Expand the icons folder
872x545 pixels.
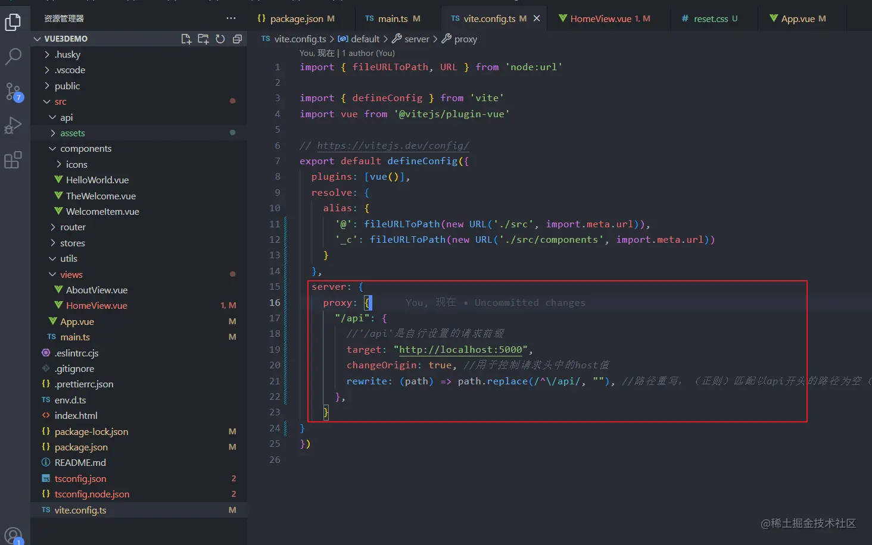(59, 164)
